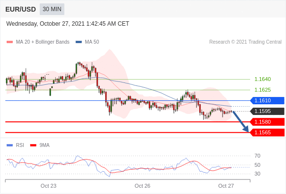286x194 pixels.
Task: Click the green 1.1640 resistance label
Action: pyautogui.click(x=262, y=79)
